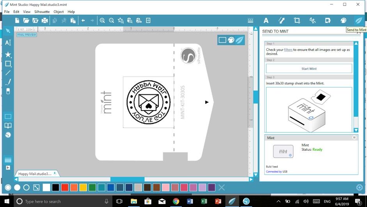Open the Object menu
The height and width of the screenshot is (207, 367).
[x=59, y=12]
